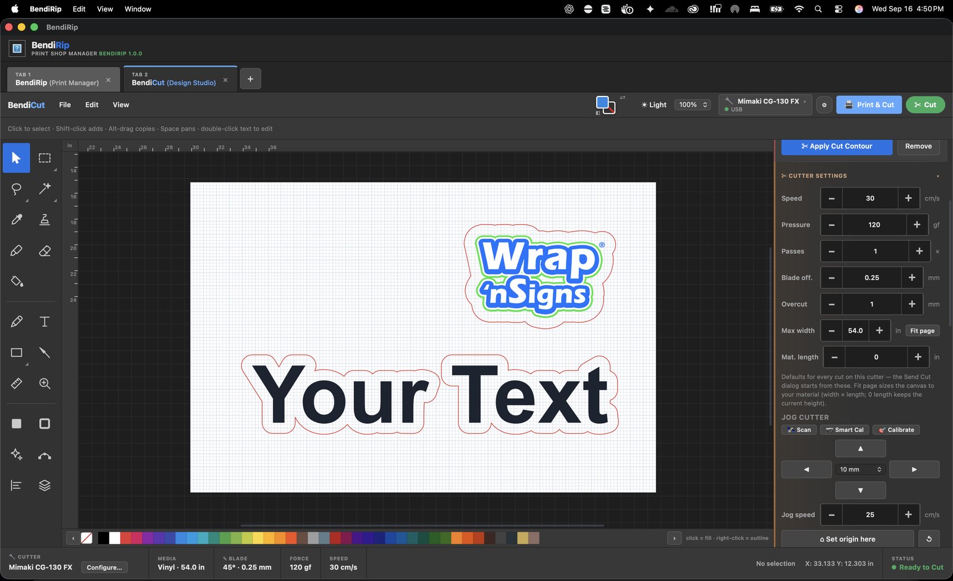Open the 10 mm jog distance dropdown
The width and height of the screenshot is (953, 581).
coord(860,469)
